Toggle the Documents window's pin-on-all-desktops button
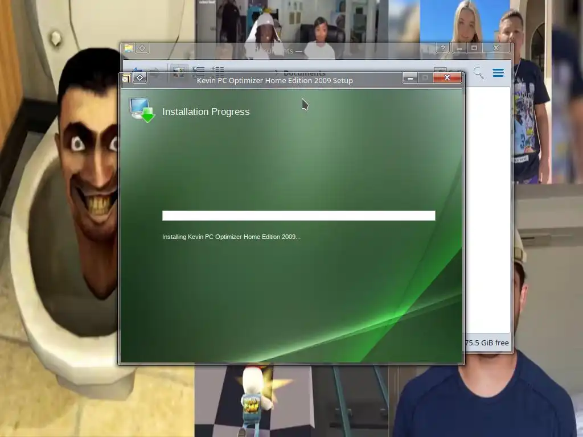This screenshot has height=437, width=583. (142, 48)
